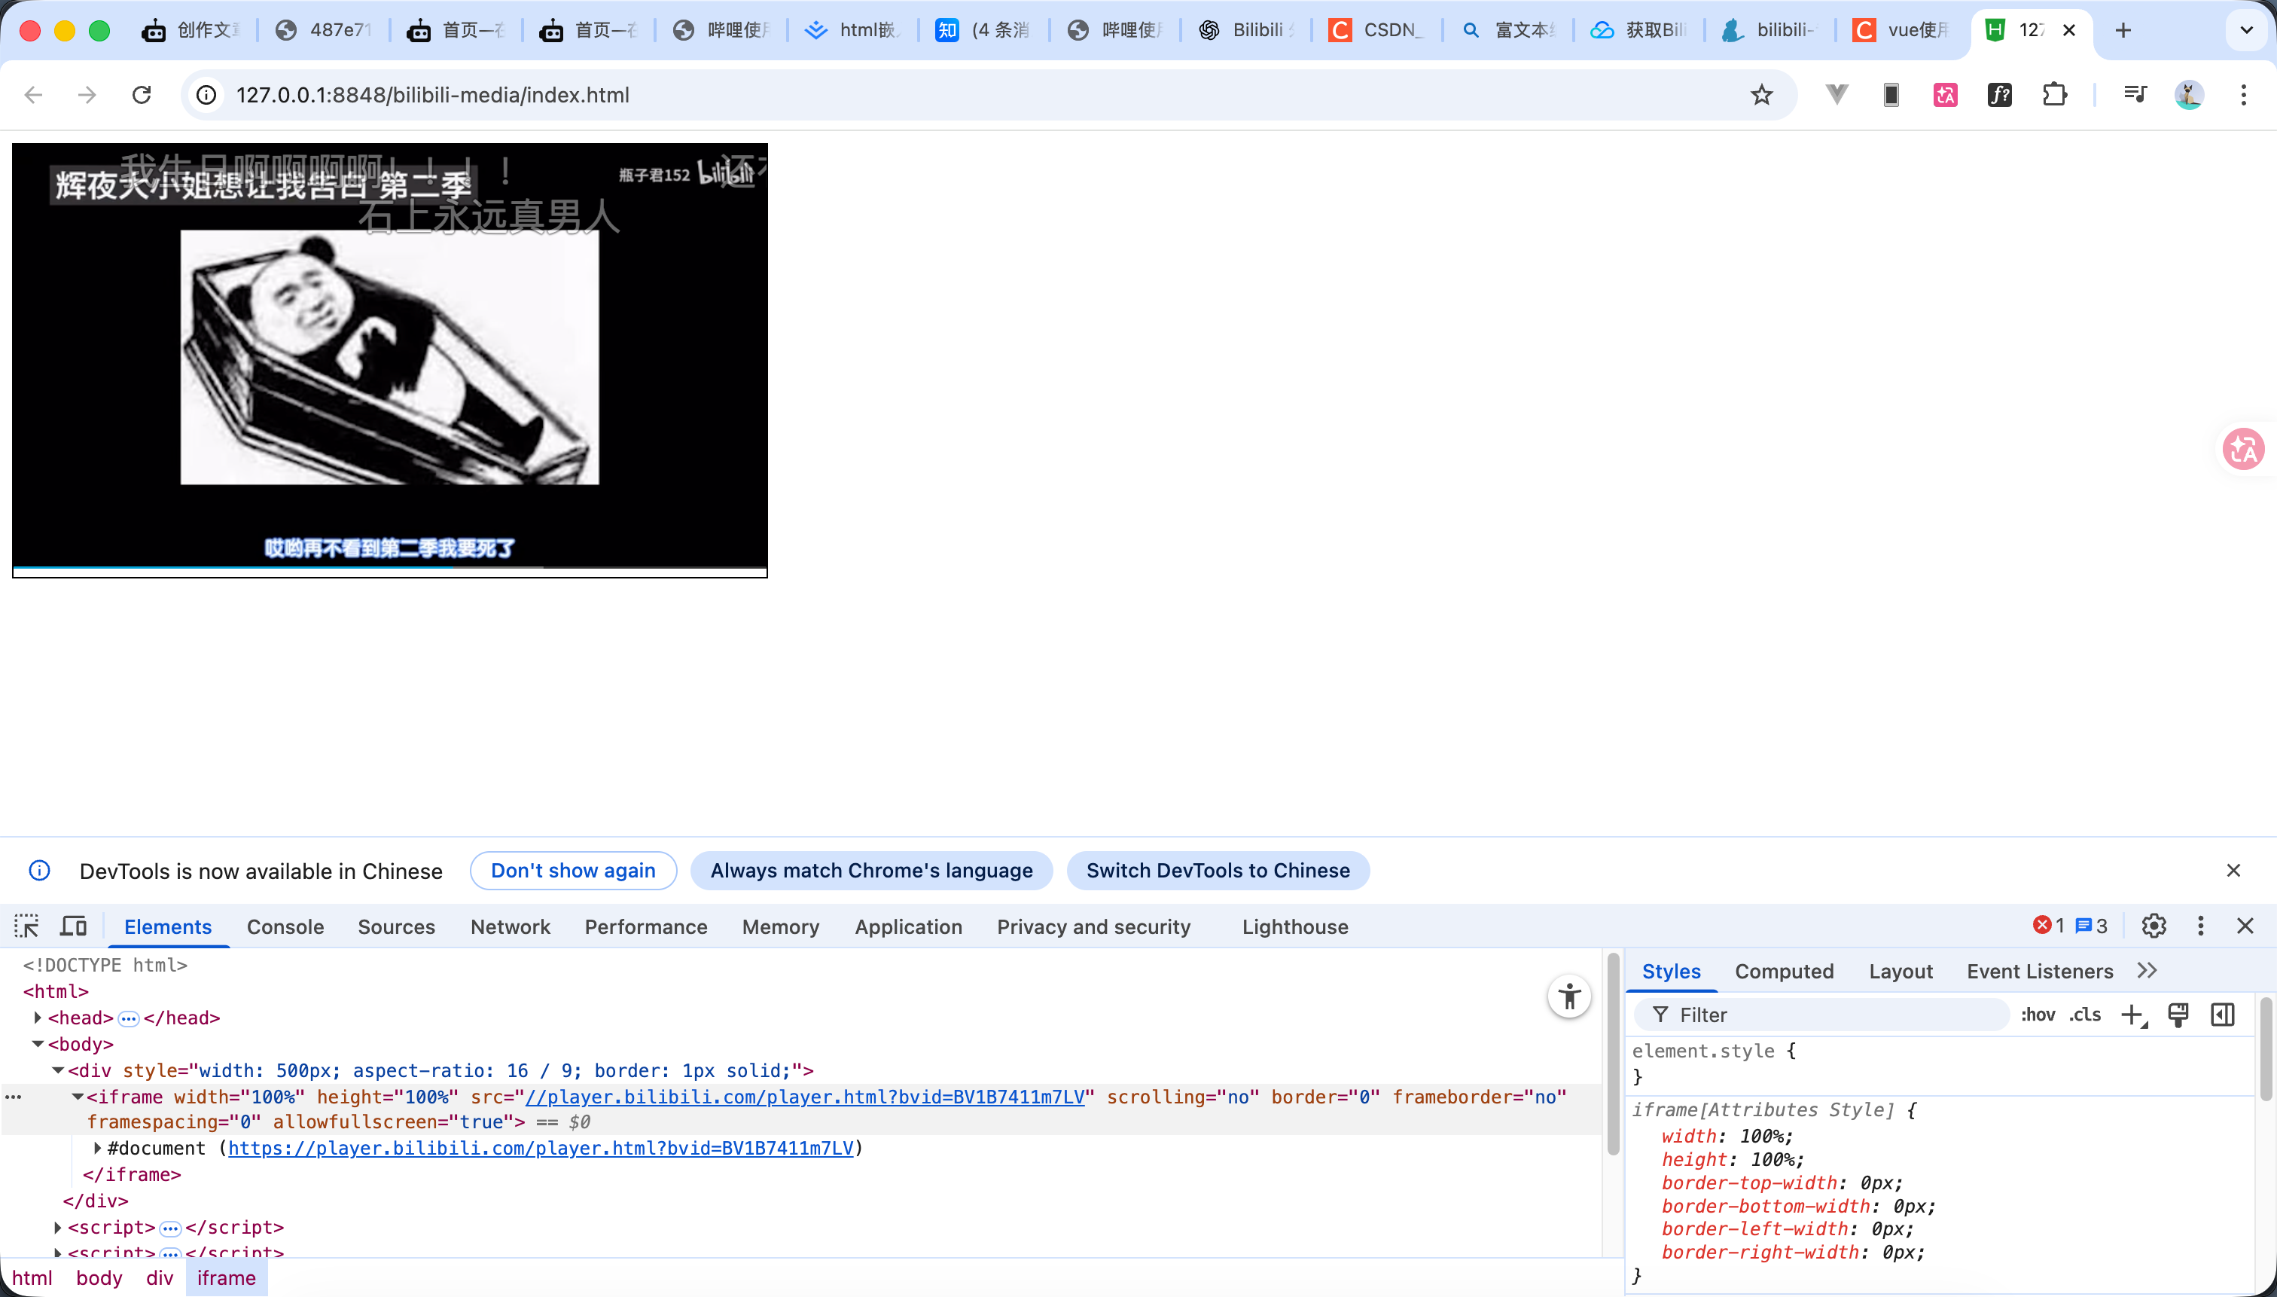Reload the page
Viewport: 2277px width, 1297px height.
pyautogui.click(x=142, y=96)
